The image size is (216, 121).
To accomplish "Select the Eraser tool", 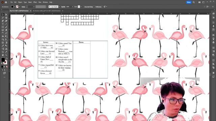I will 6,30.
